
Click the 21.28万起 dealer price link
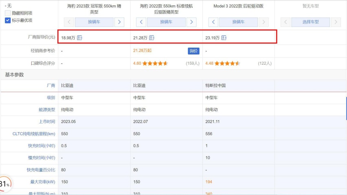(x=142, y=50)
